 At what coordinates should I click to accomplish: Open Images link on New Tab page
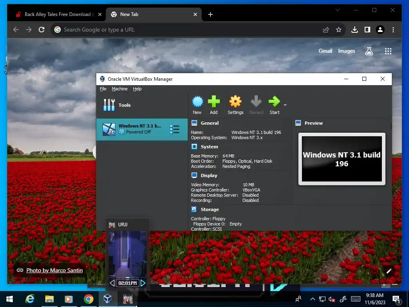[x=346, y=51]
